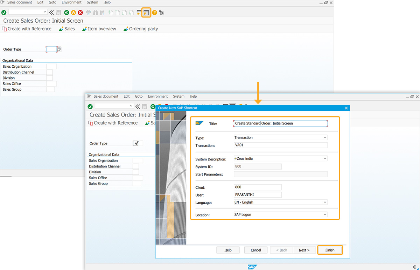The height and width of the screenshot is (270, 420).
Task: Click the Find Next binoculars icon
Action: tap(102, 13)
